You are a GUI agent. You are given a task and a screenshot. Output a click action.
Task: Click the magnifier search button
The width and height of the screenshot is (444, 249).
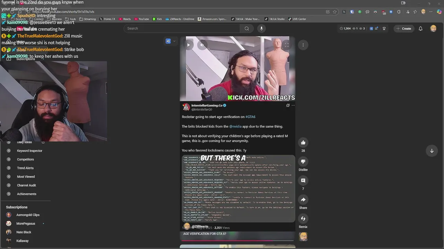pos(247,28)
